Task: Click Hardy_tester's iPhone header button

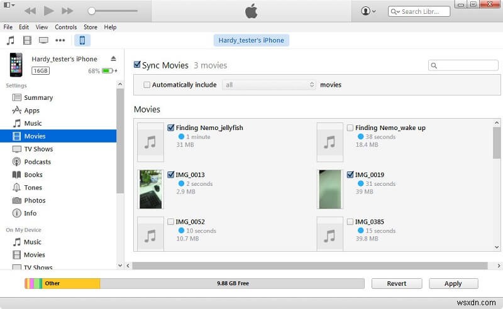Action: coord(251,40)
